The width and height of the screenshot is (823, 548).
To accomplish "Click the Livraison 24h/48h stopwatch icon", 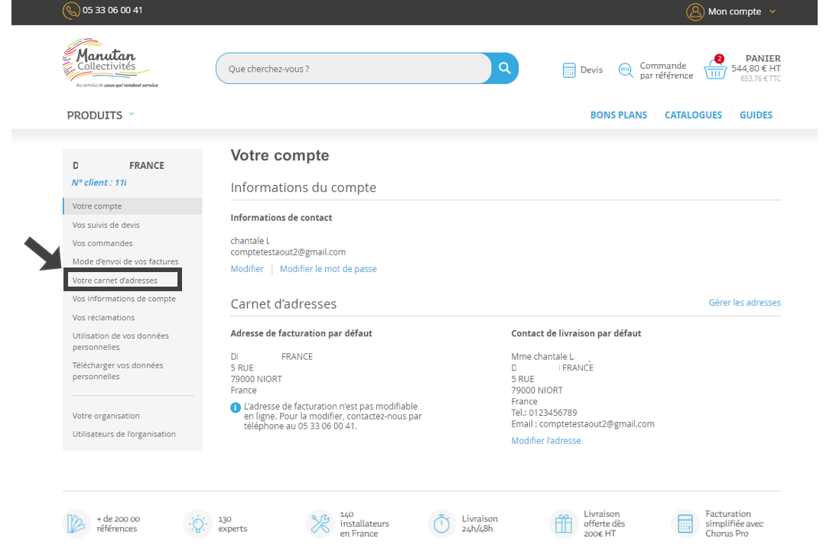I will tap(441, 524).
